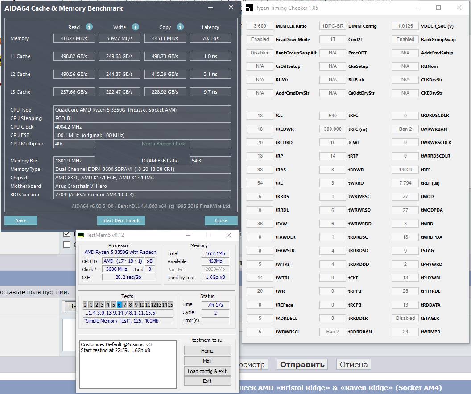Click the tWRMPR value 24
471x394 pixels.
(x=405, y=332)
